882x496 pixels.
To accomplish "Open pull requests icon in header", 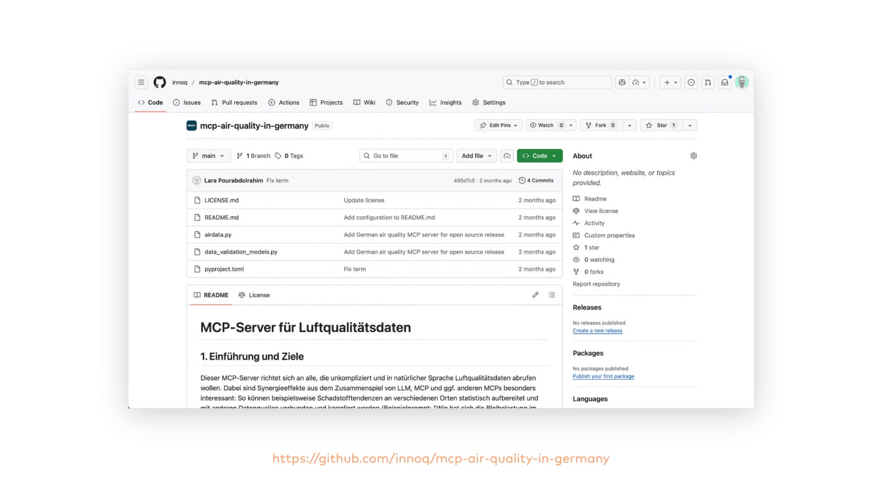I will click(x=708, y=82).
